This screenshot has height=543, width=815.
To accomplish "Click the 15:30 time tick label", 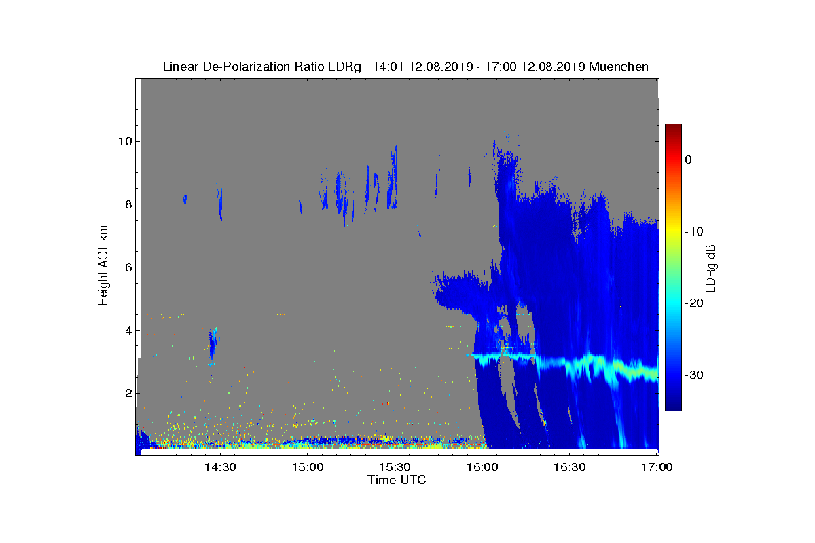I will 395,467.
